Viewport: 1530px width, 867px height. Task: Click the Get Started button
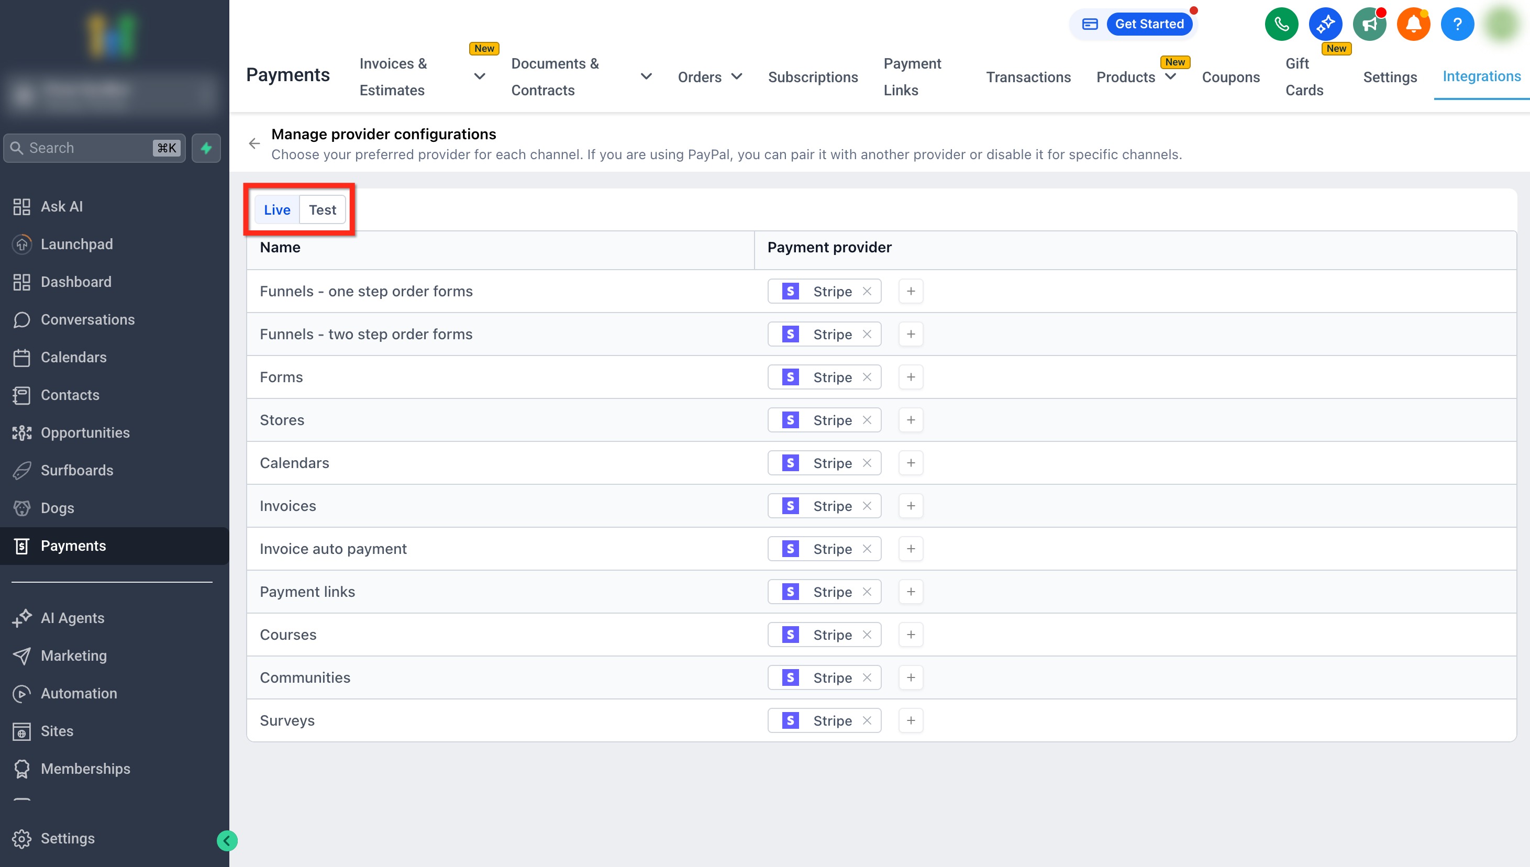pos(1149,25)
